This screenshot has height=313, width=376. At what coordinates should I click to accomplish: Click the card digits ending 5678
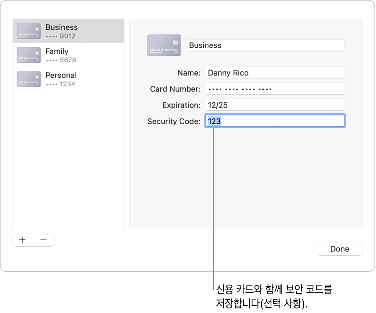[61, 60]
